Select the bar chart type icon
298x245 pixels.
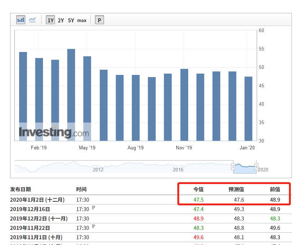pyautogui.click(x=21, y=20)
